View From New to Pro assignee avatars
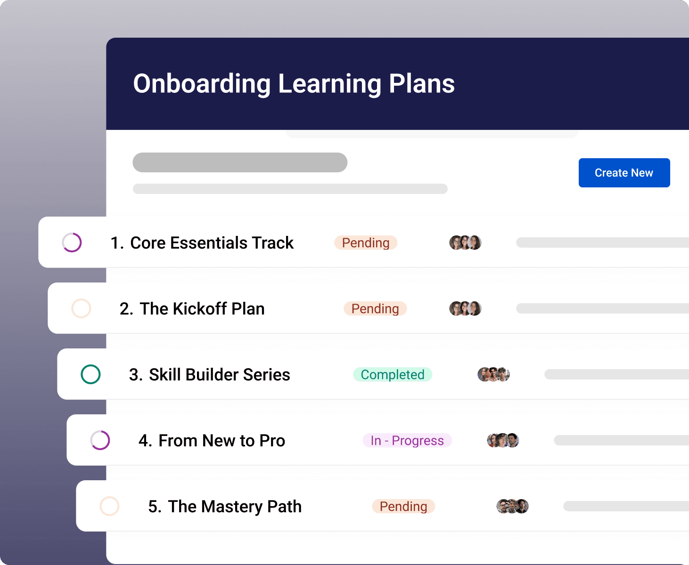 503,440
